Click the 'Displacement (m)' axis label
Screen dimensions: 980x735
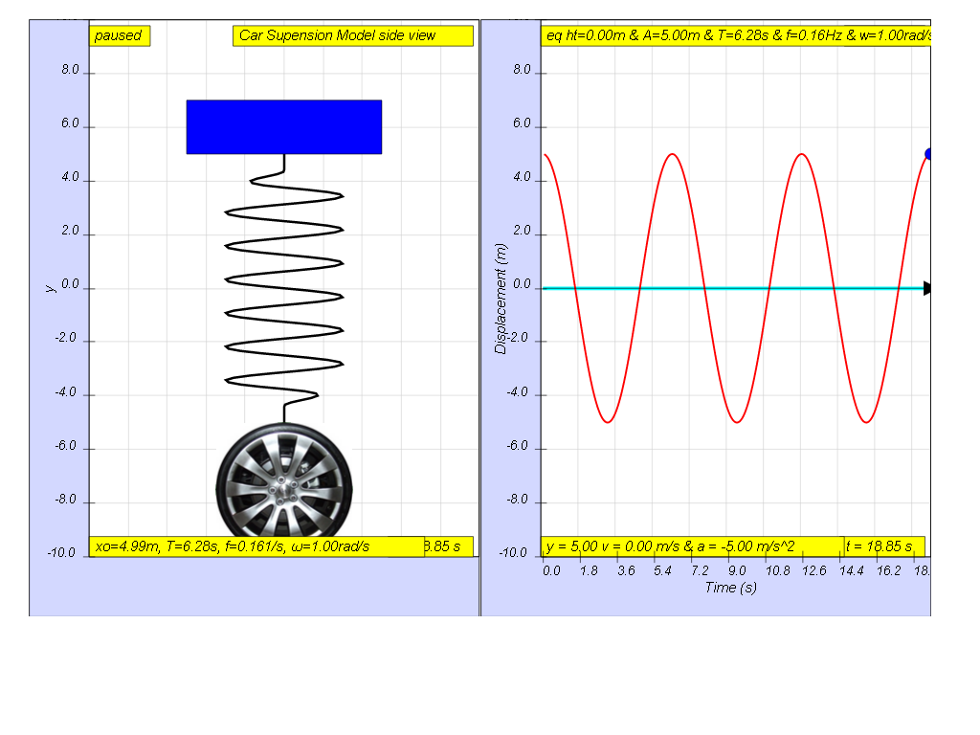click(x=500, y=299)
